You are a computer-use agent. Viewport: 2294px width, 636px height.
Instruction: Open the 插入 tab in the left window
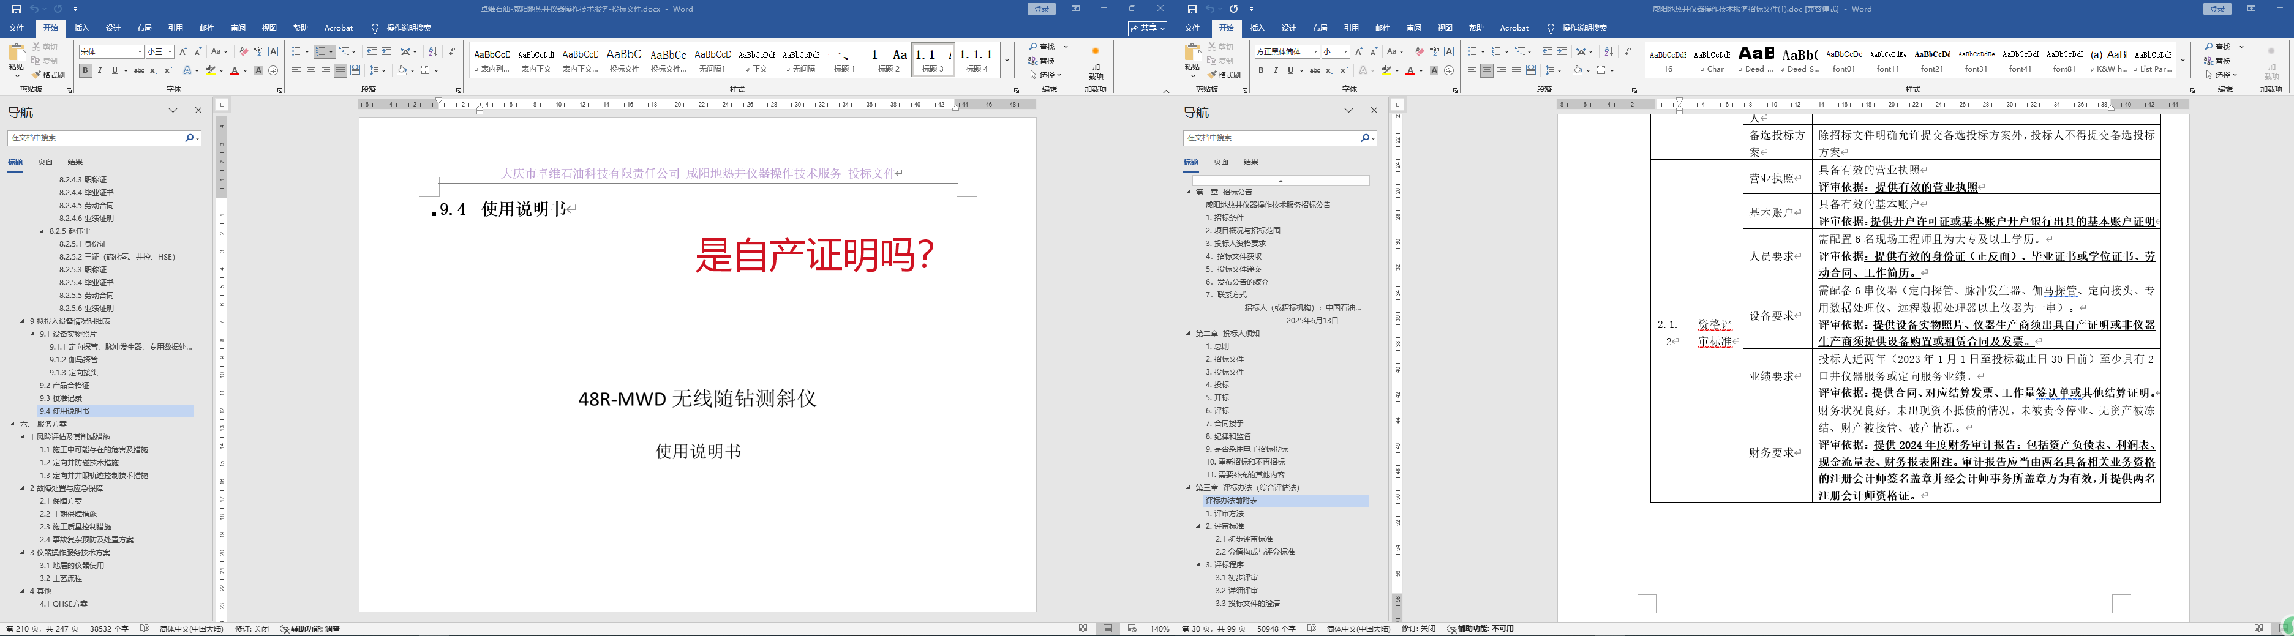pos(82,29)
